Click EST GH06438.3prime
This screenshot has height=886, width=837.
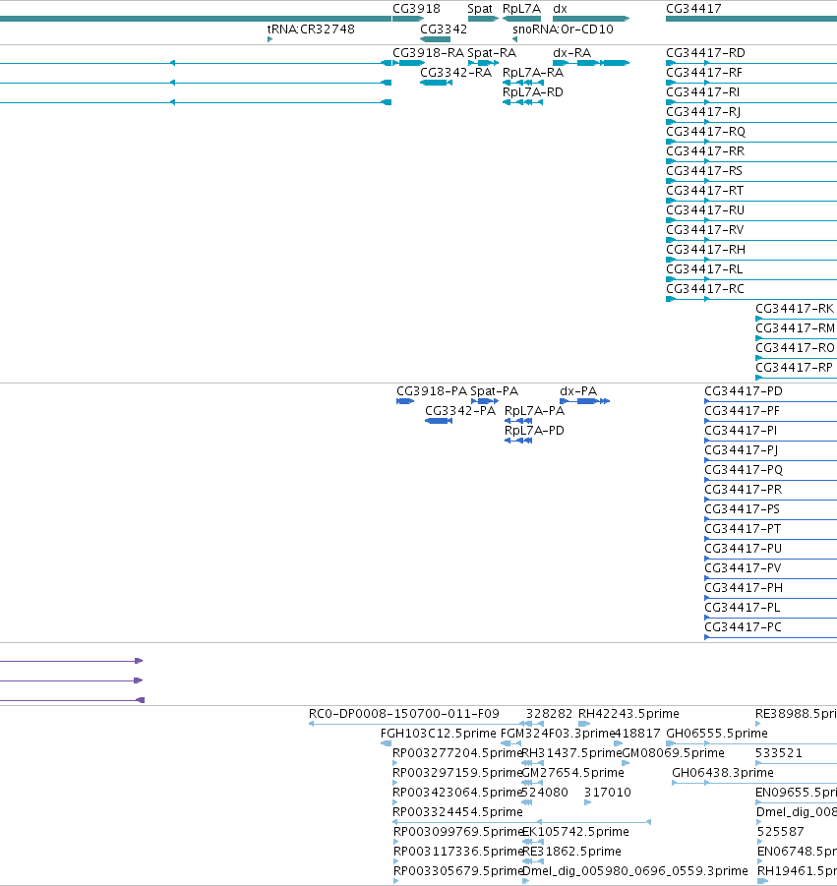click(723, 773)
